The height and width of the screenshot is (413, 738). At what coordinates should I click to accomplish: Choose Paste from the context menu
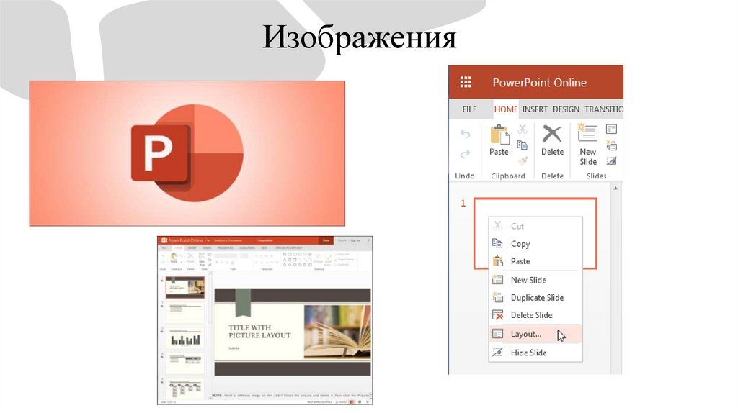click(535, 260)
